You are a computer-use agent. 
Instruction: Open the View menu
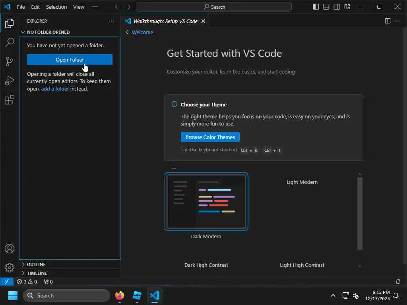(x=79, y=7)
